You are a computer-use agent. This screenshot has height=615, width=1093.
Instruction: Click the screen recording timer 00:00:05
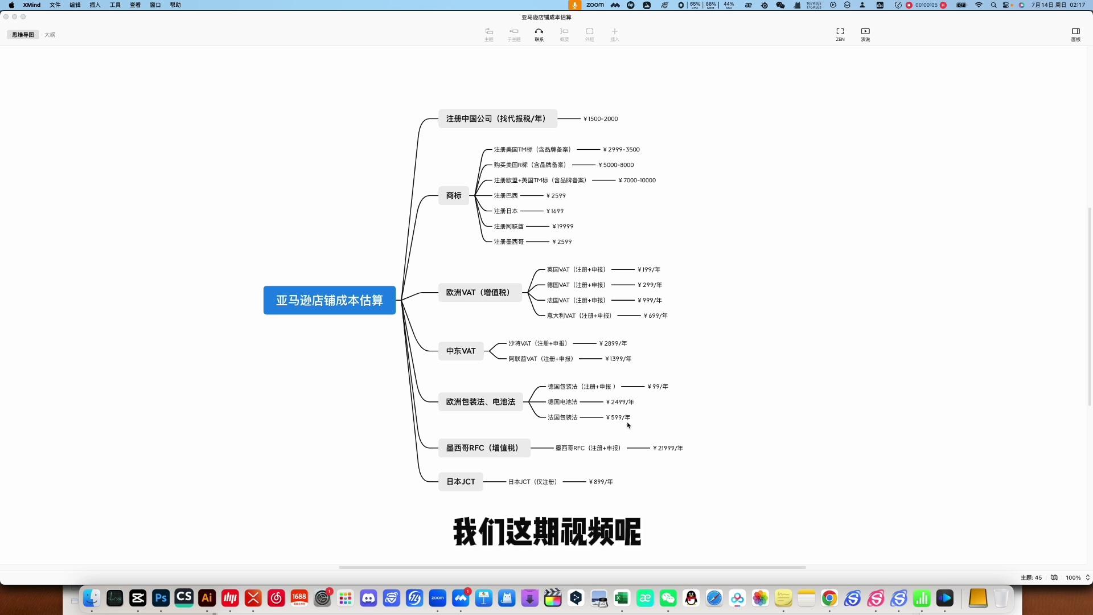(926, 5)
